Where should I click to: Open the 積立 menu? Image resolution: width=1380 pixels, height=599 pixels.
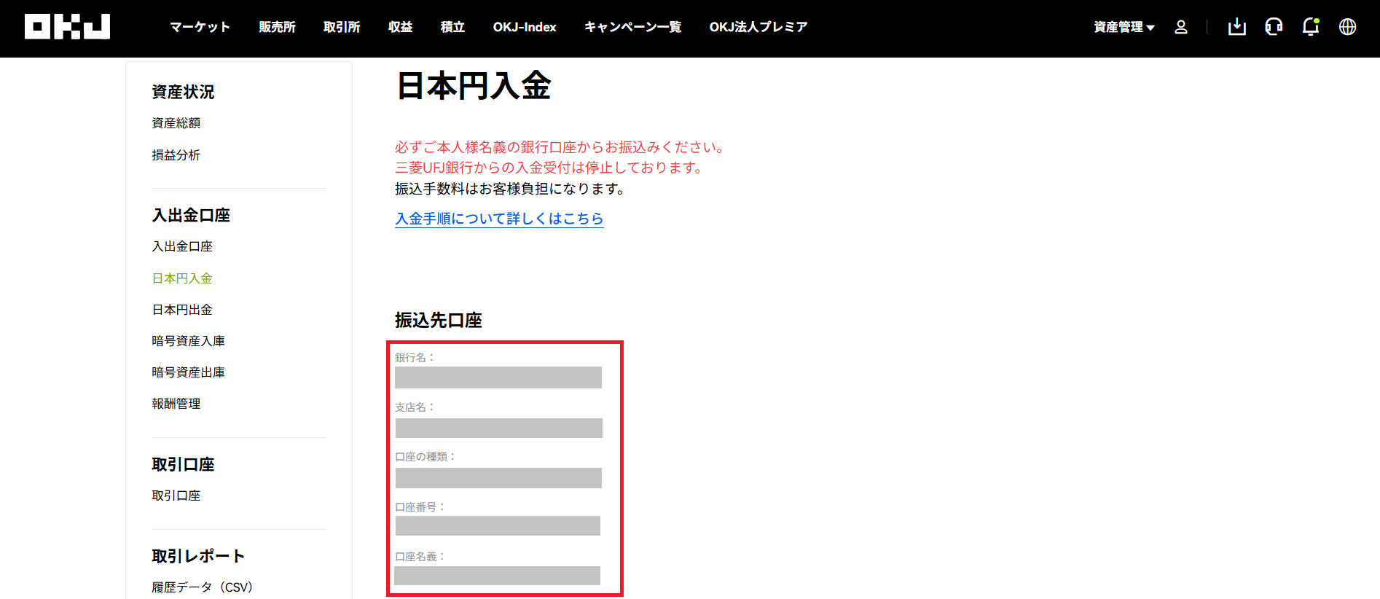pyautogui.click(x=452, y=27)
